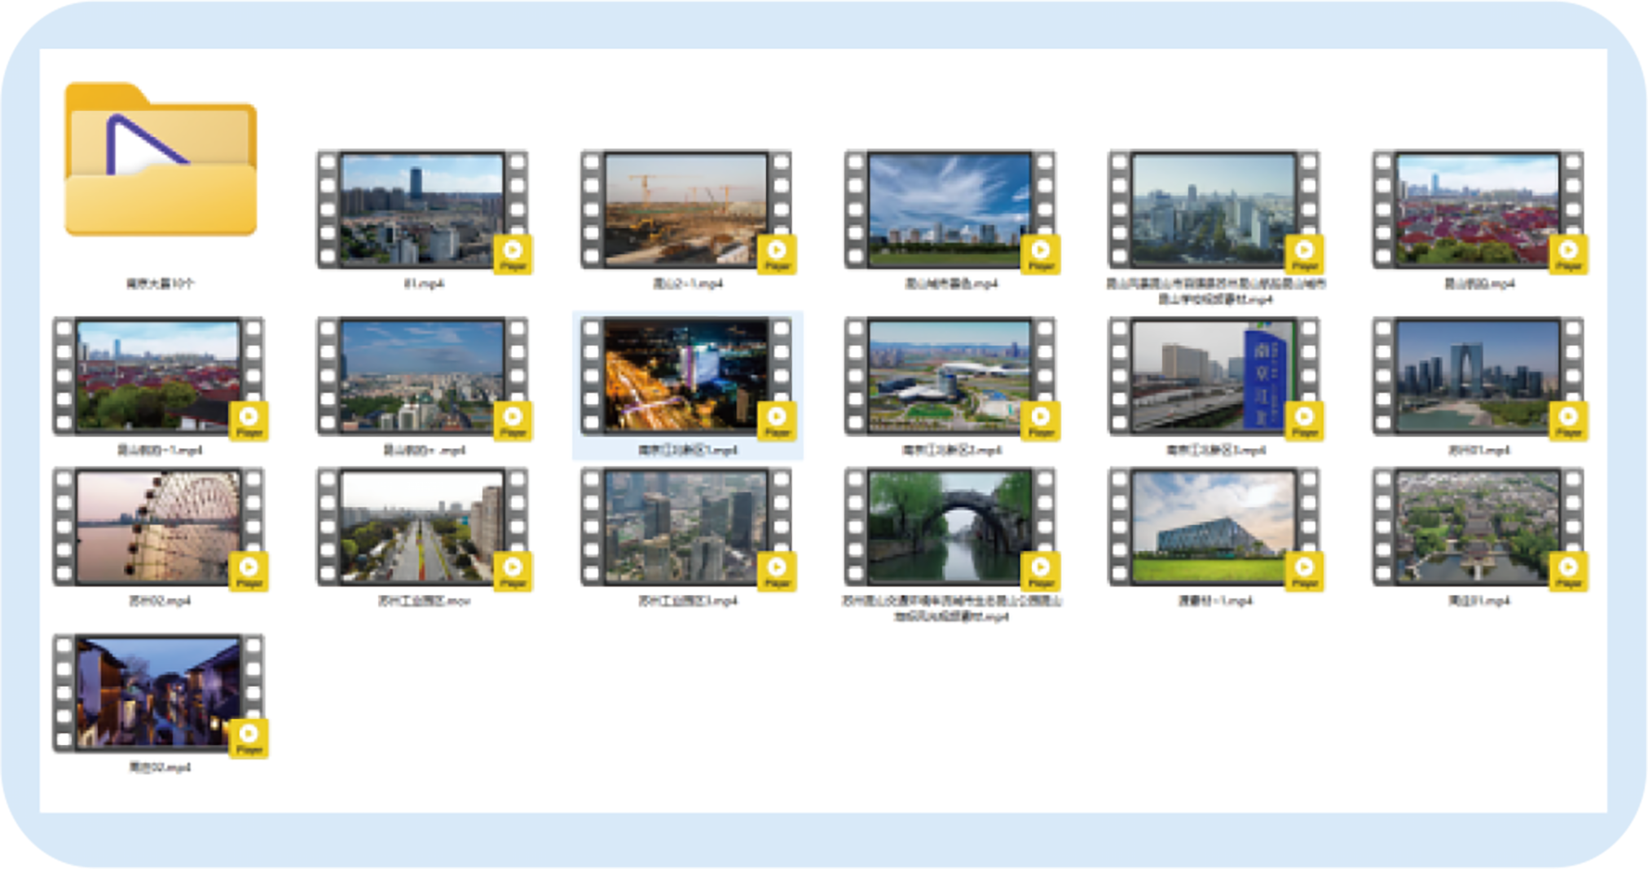Click the name label under the yellow folder
1648x869 pixels.
160,284
